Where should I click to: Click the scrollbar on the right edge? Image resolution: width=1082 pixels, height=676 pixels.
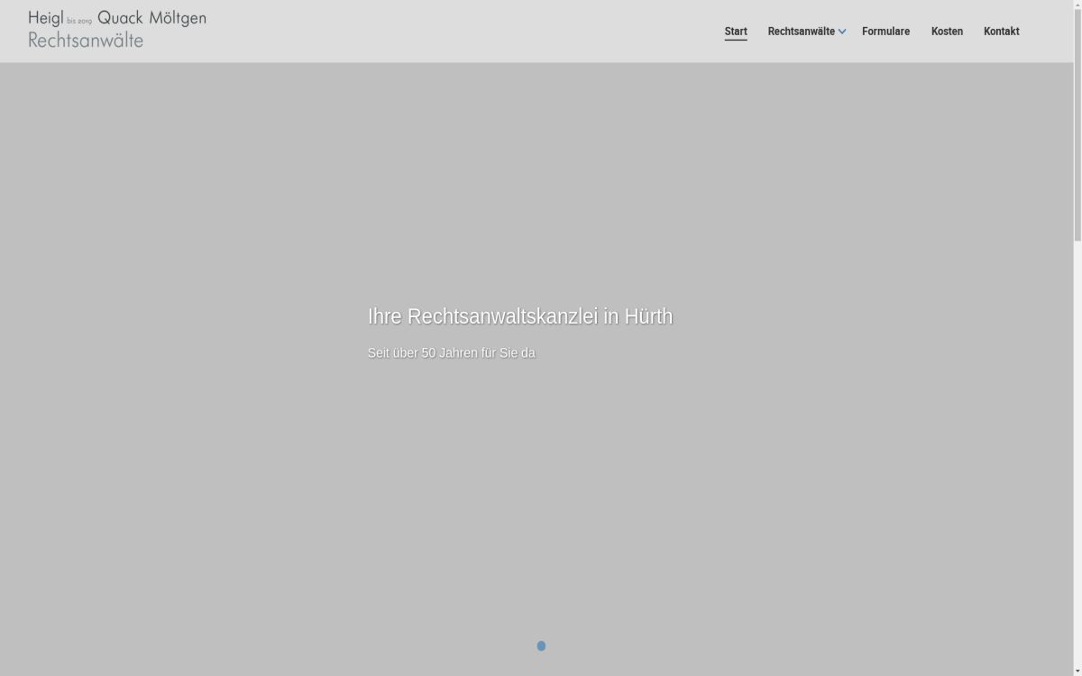click(x=1077, y=144)
